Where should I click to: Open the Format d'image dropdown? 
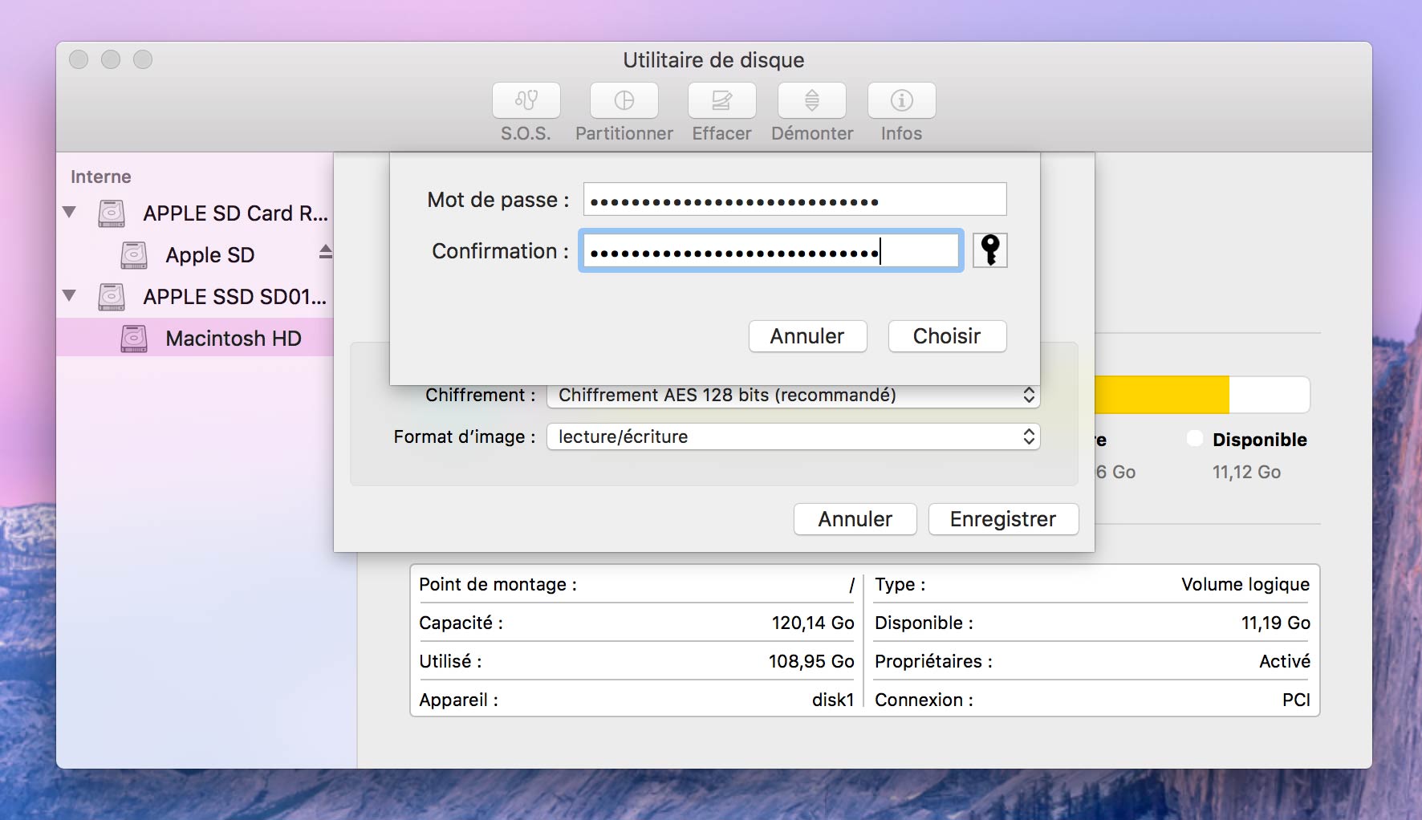click(x=793, y=436)
